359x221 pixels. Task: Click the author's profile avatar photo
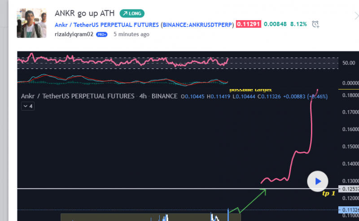[31, 23]
